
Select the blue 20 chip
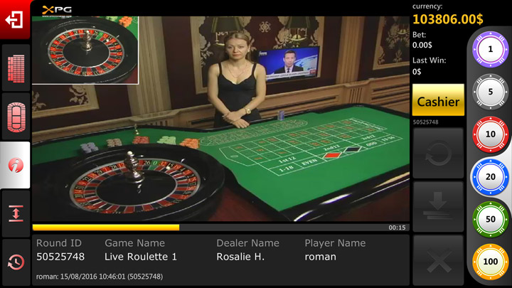pos(490,176)
